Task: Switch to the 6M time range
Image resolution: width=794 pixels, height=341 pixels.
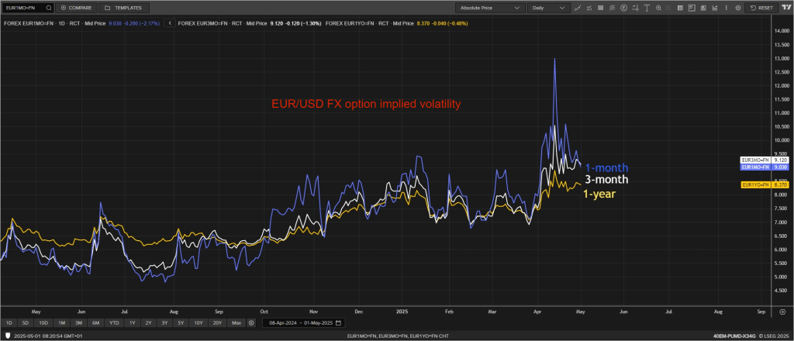Action: pos(95,322)
